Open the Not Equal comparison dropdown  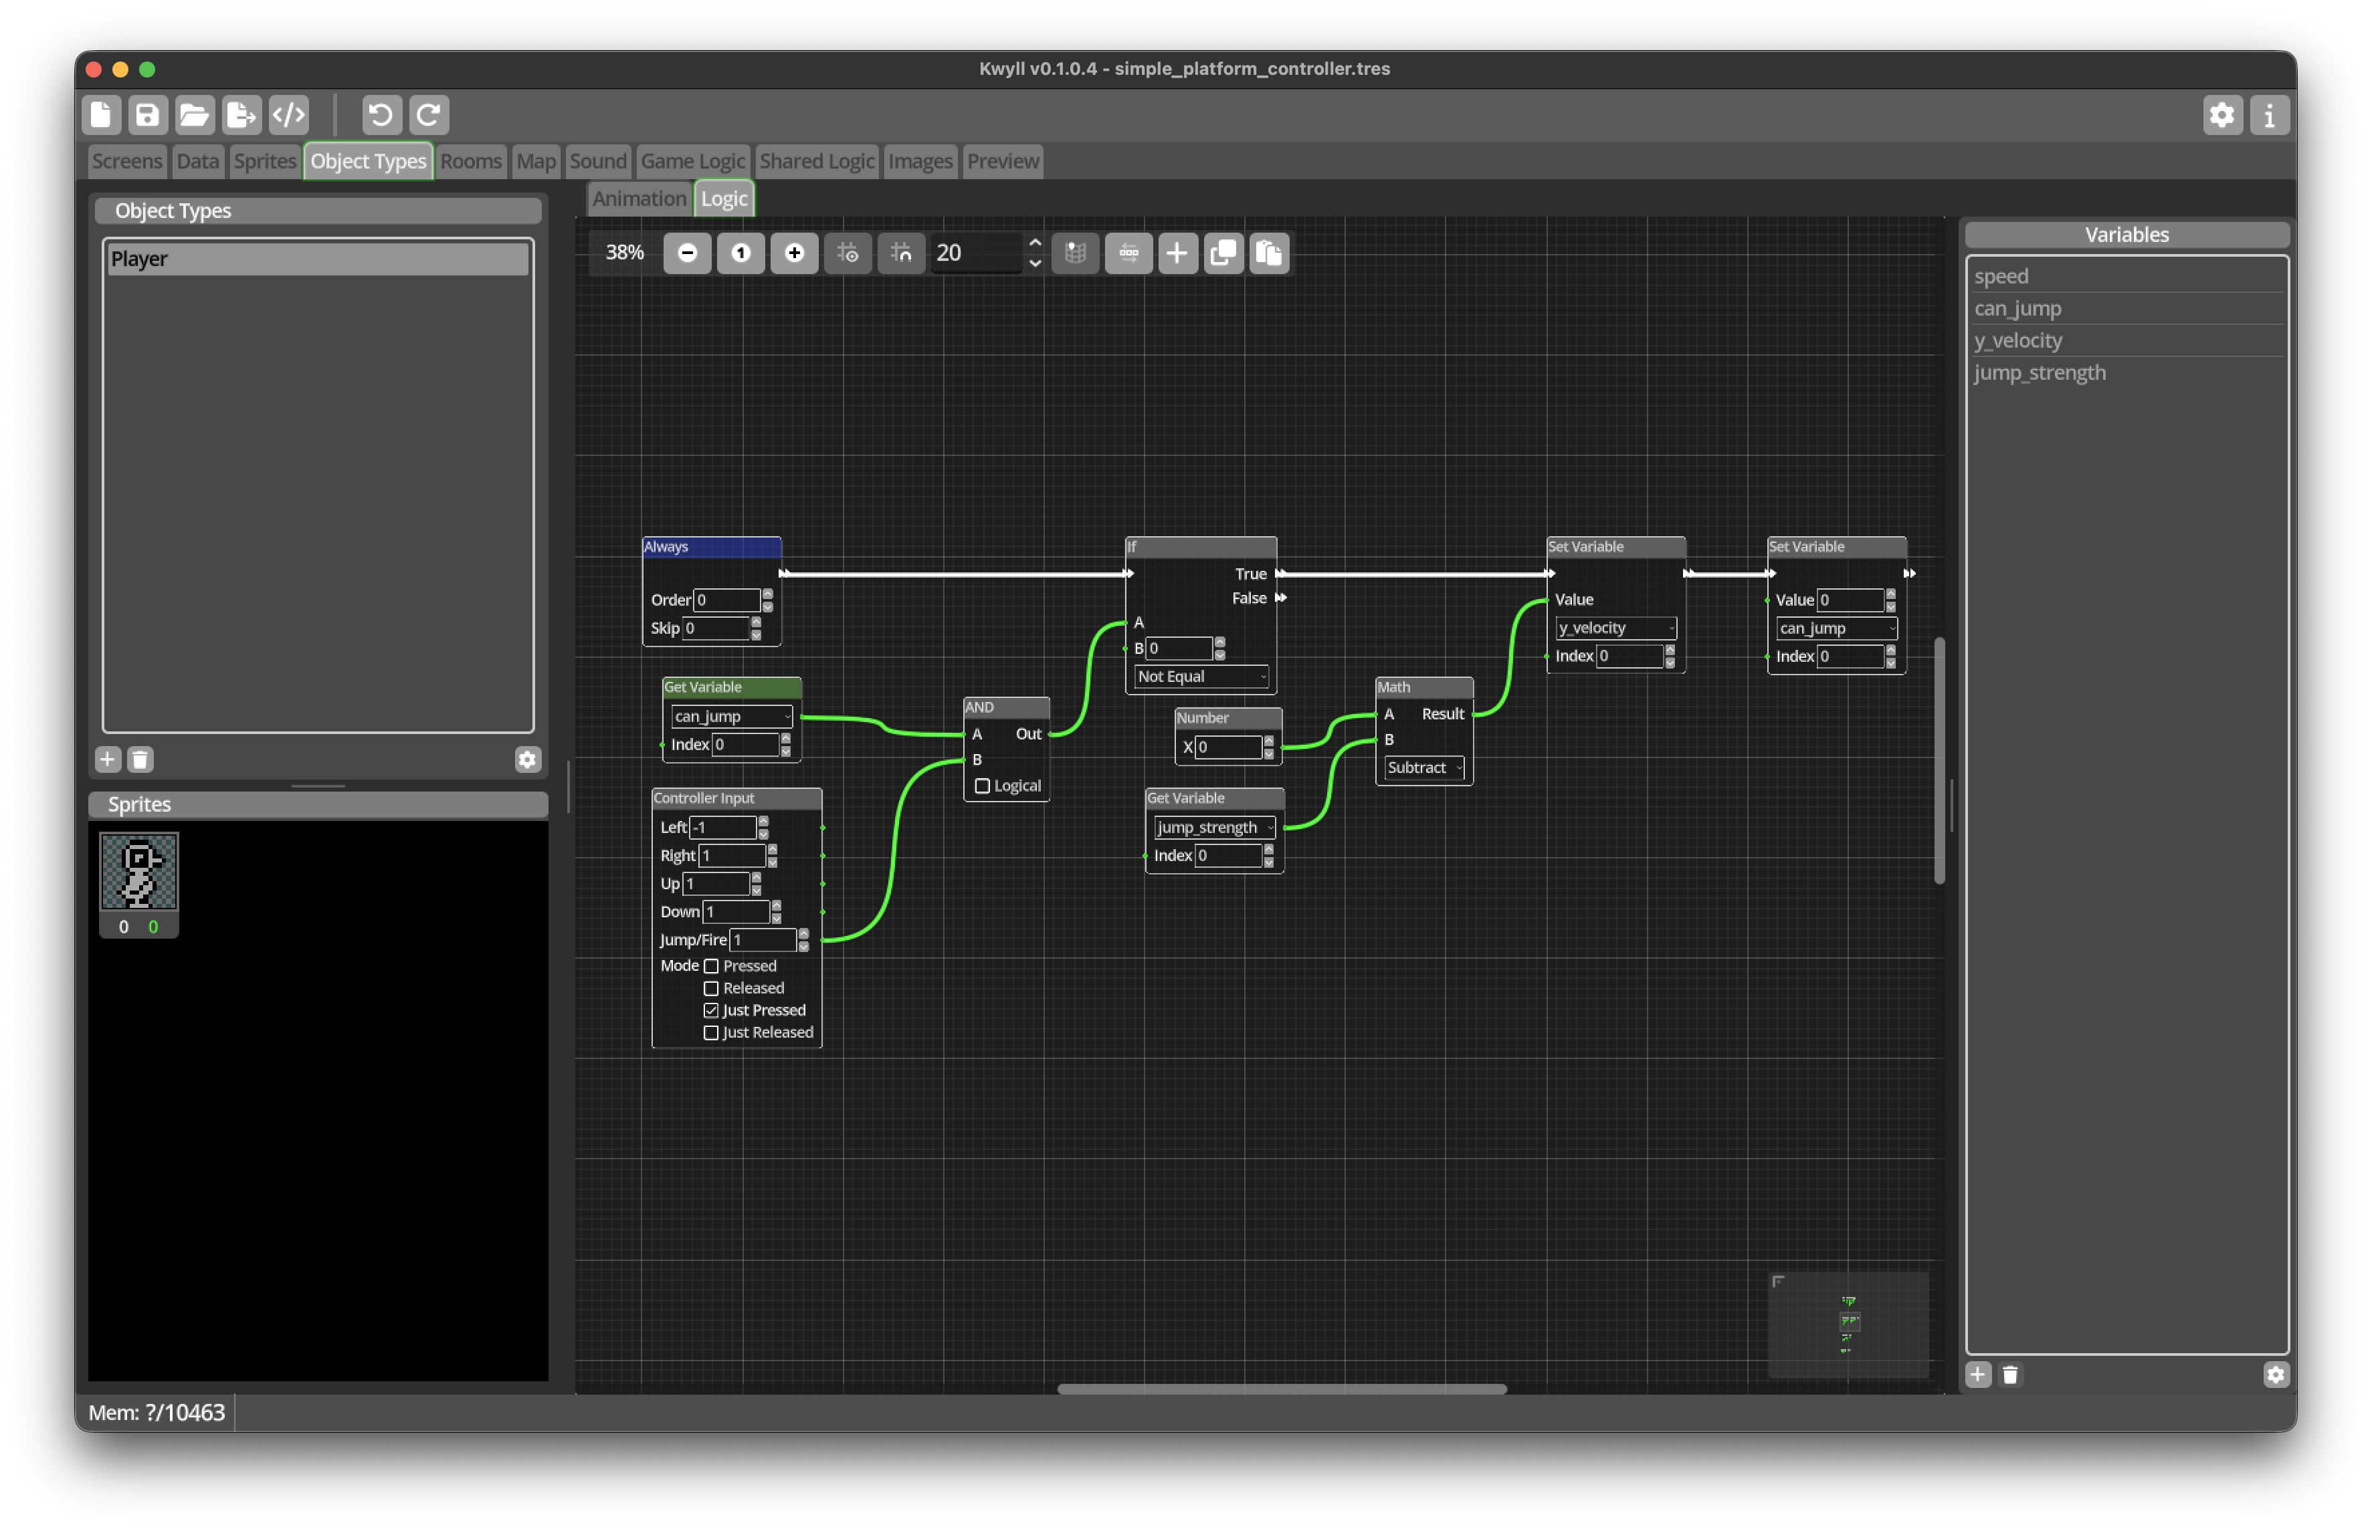(x=1201, y=676)
